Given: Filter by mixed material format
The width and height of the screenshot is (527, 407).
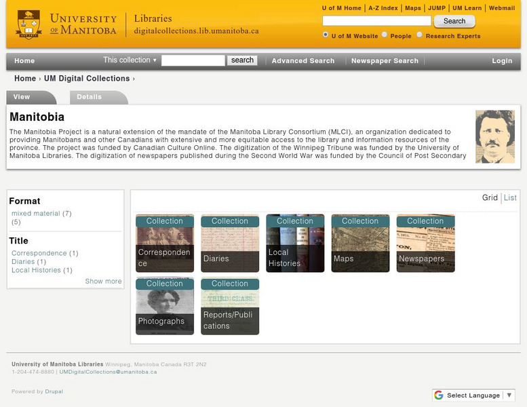Looking at the screenshot, I should click(x=36, y=214).
